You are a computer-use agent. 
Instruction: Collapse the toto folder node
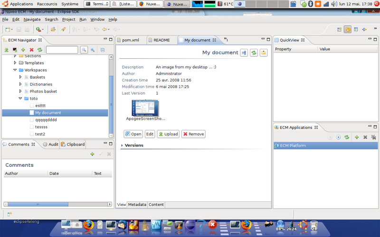click(x=20, y=99)
